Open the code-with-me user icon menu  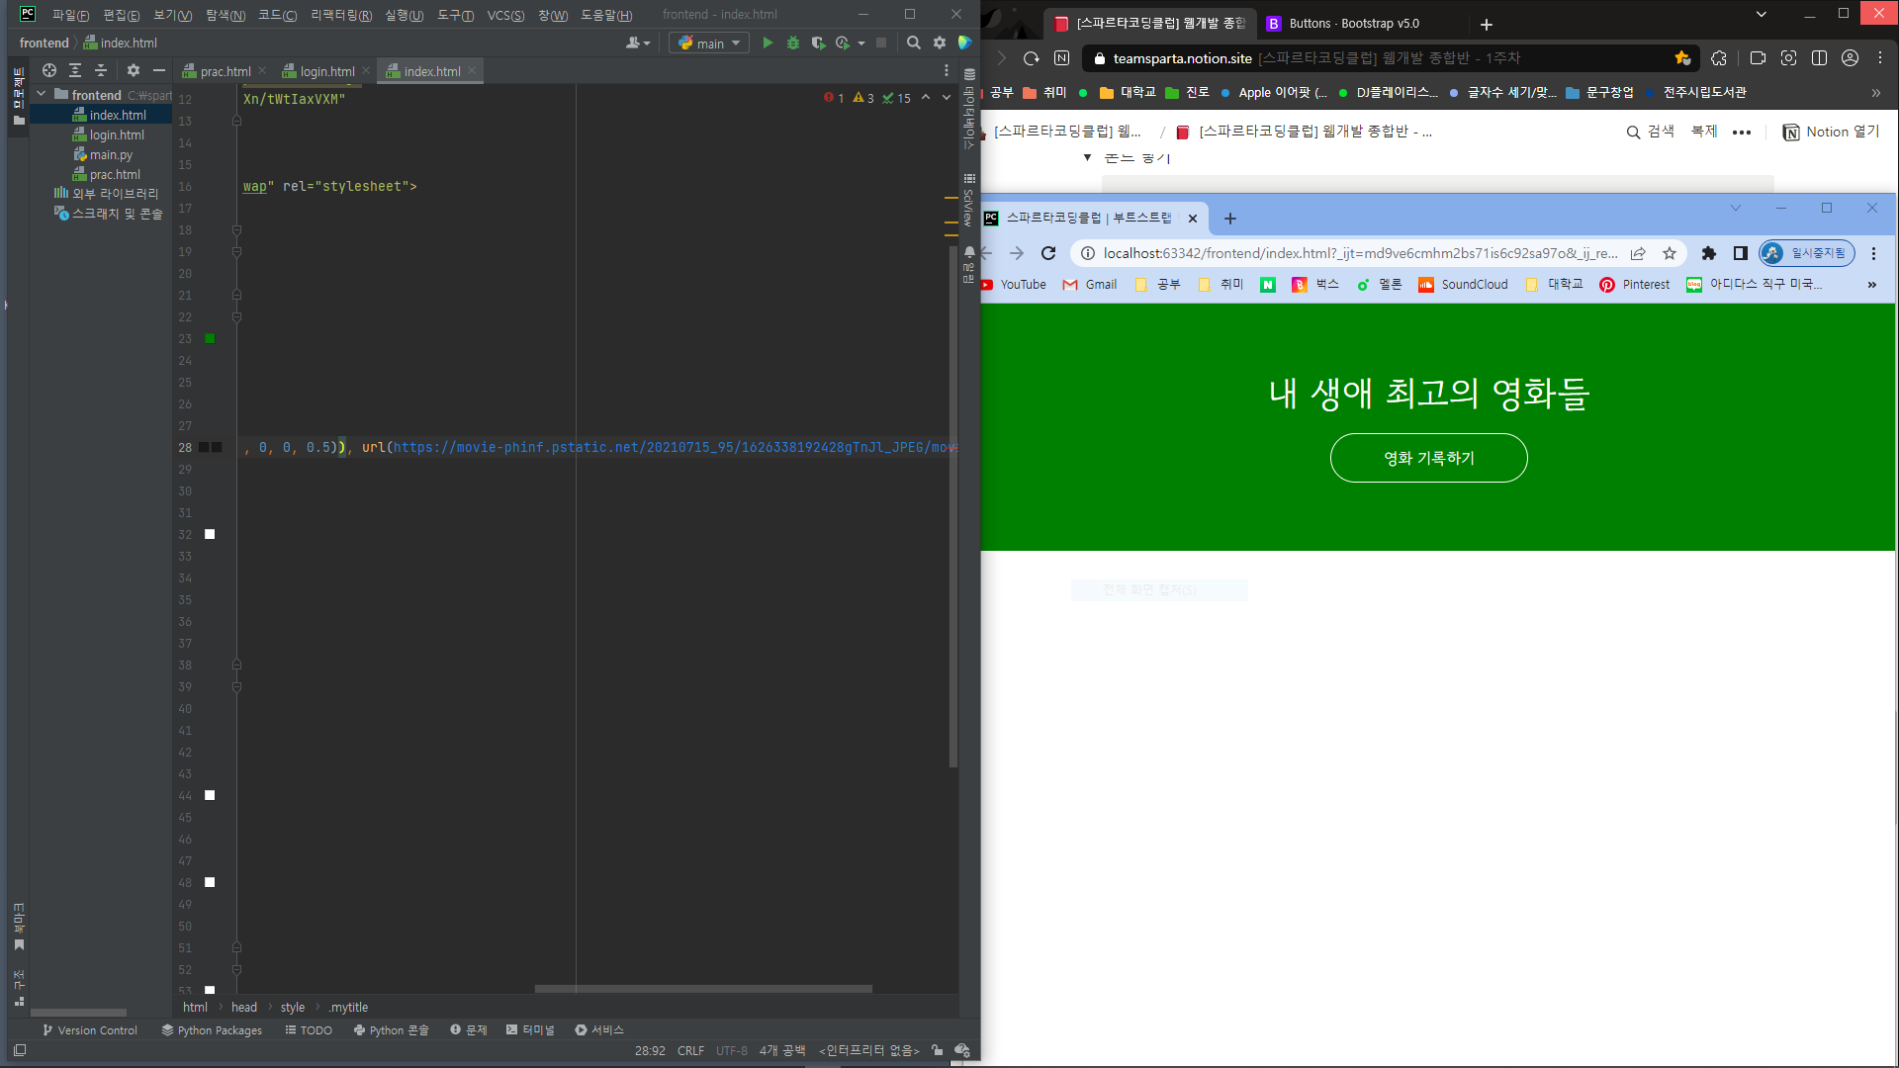[638, 43]
